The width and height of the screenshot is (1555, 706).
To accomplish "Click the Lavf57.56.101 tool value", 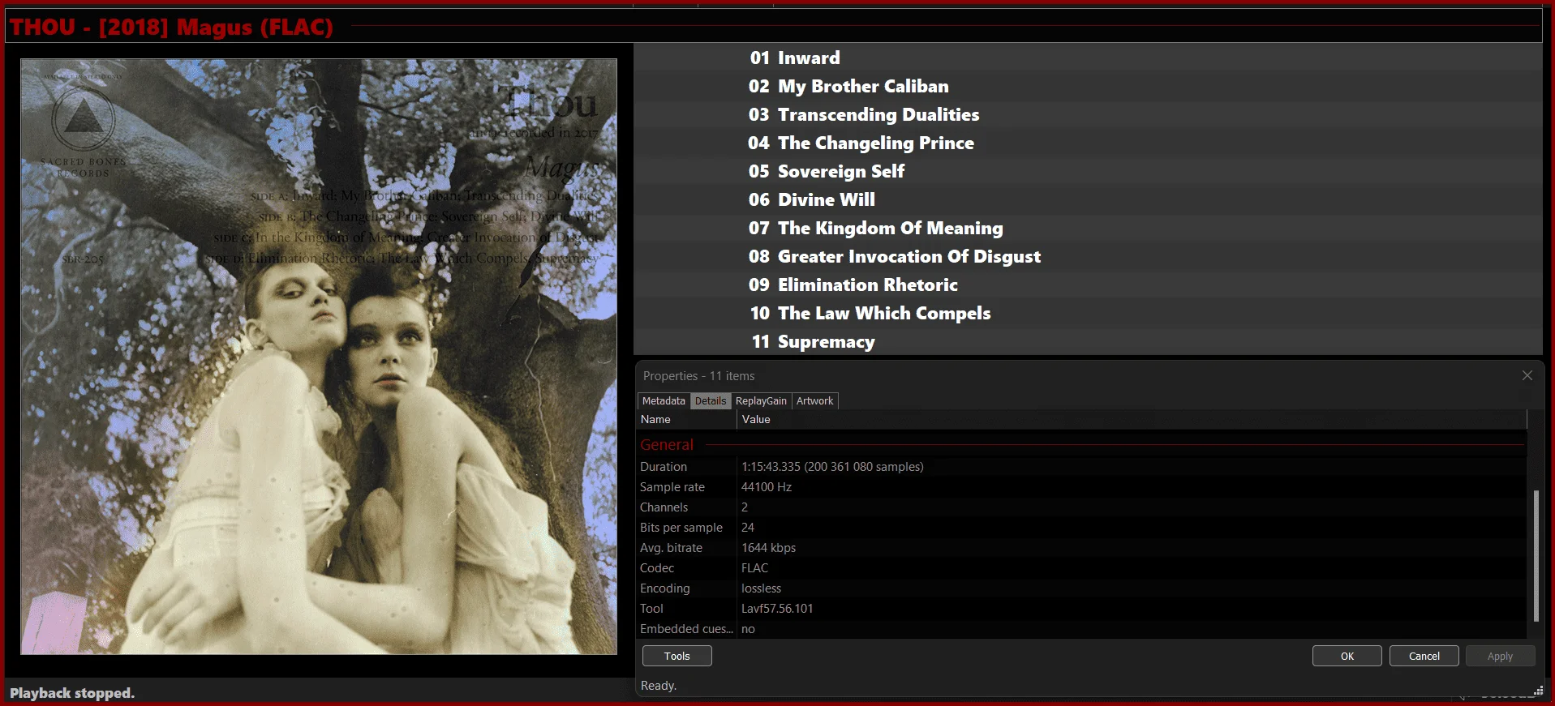I will [x=777, y=609].
